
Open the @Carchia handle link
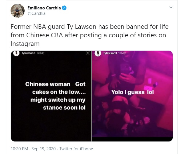click(x=37, y=13)
